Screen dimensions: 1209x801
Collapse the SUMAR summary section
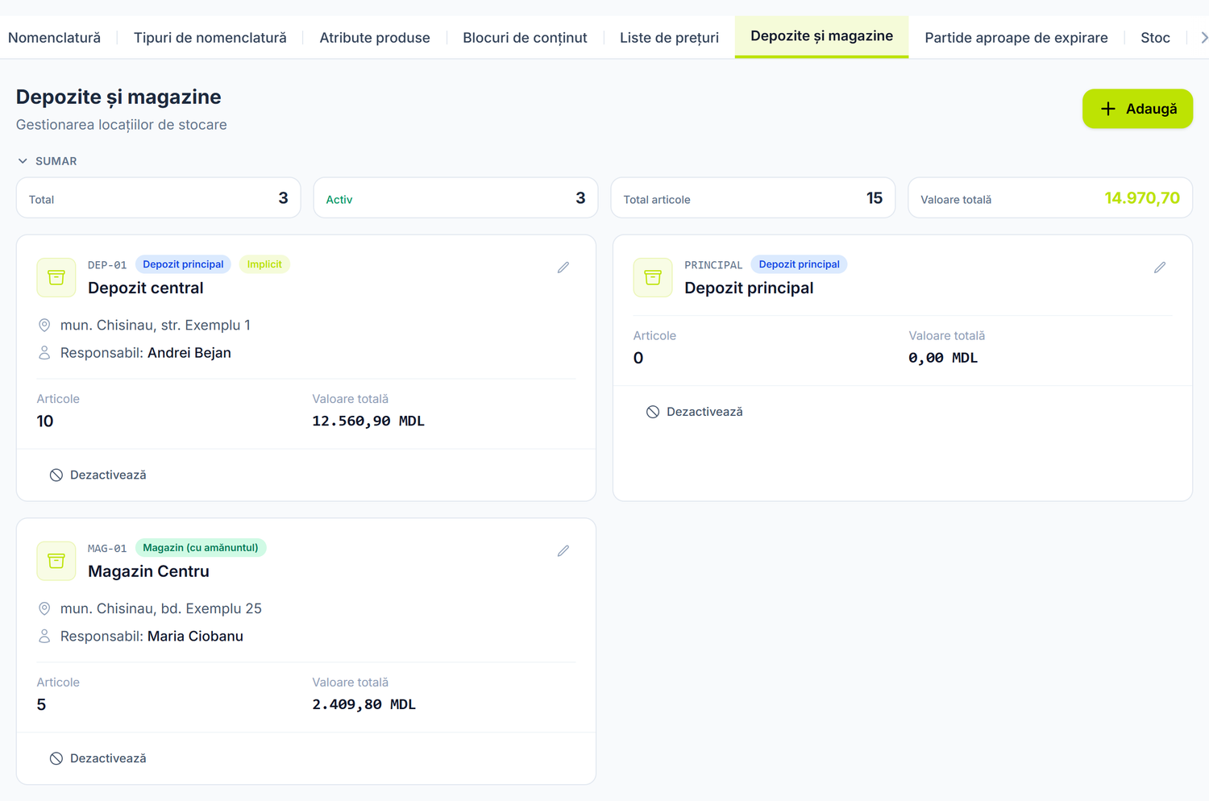click(x=48, y=161)
